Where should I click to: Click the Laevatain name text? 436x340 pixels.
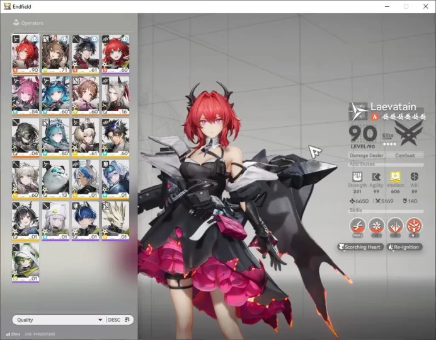tap(393, 107)
